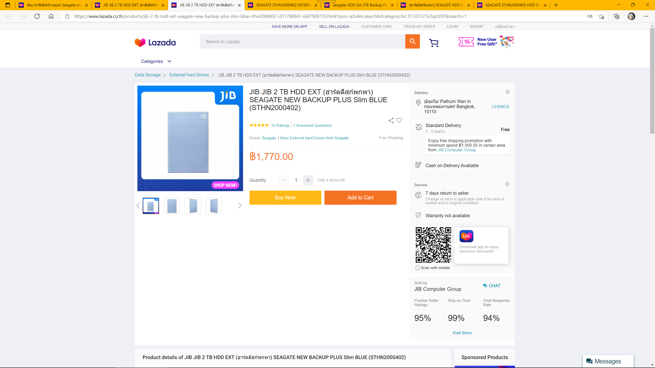Click the browser back arrow
The height and width of the screenshot is (368, 655).
(9, 16)
